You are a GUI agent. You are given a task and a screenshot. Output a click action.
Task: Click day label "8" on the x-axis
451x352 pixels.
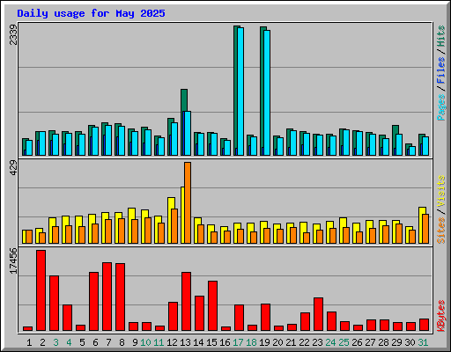click(122, 342)
